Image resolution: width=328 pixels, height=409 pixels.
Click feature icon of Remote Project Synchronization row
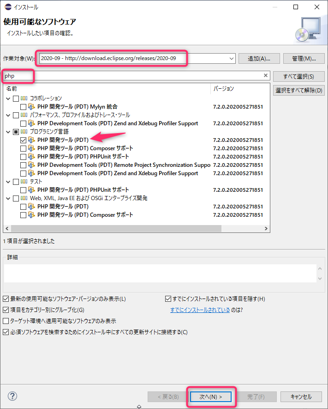31,165
